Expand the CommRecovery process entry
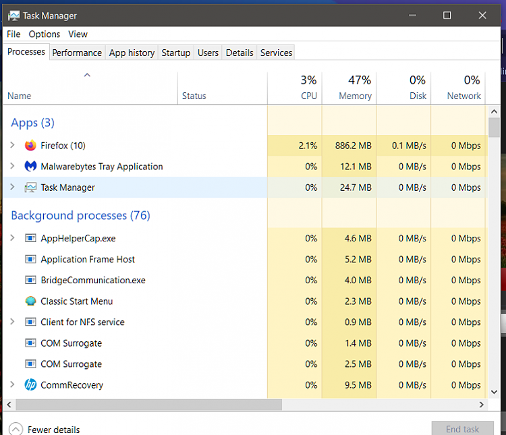Screen dimensions: 506x435 pos(12,385)
